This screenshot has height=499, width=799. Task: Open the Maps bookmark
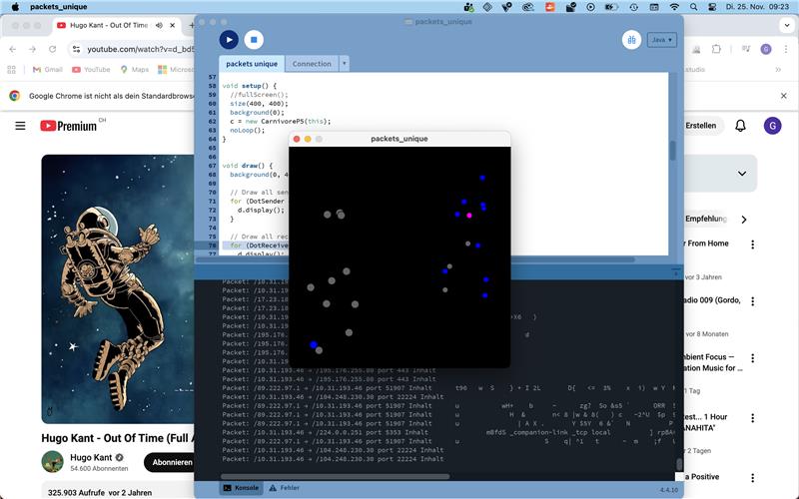134,70
